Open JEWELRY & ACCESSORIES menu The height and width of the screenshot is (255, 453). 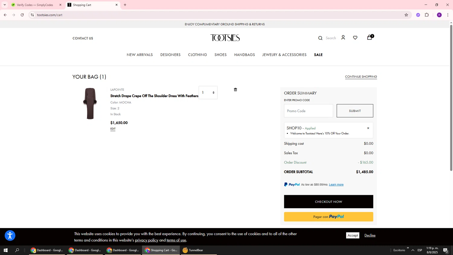[x=284, y=55]
